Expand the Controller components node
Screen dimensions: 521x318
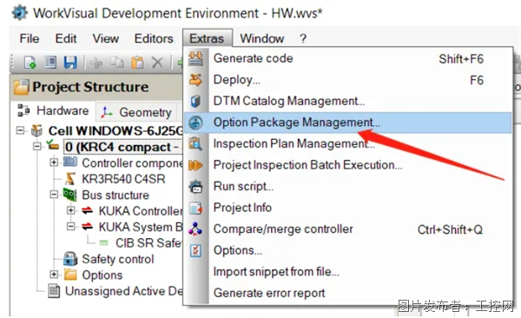coord(54,162)
